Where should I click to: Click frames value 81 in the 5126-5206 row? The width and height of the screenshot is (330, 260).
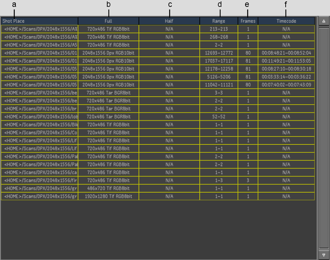click(248, 77)
